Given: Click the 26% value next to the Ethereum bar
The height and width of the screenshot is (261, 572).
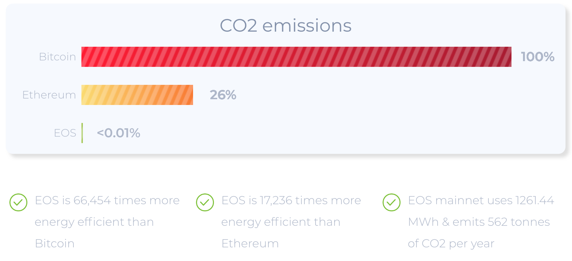Looking at the screenshot, I should pyautogui.click(x=223, y=95).
